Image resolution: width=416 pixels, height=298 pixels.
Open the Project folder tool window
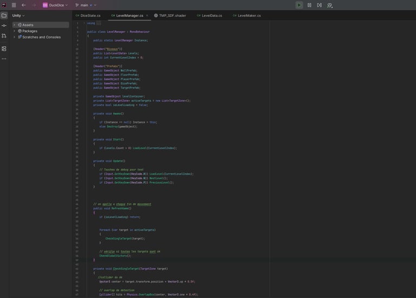coord(4,15)
